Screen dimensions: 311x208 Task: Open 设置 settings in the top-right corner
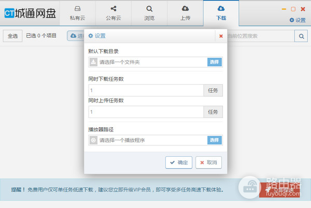pyautogui.click(x=298, y=20)
